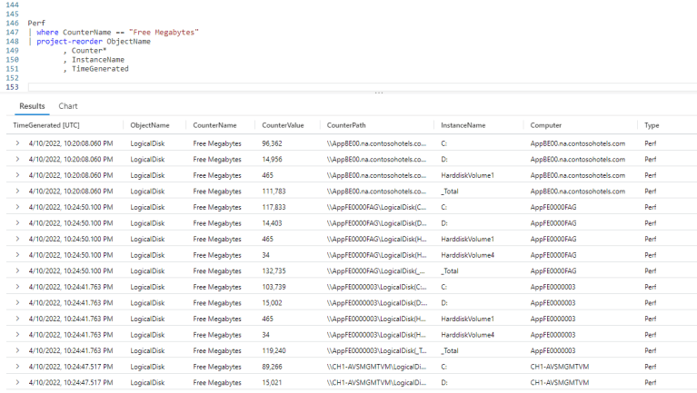
Task: Click HarddiskVolume4 cell in the AppFE0000FAG row
Action: (468, 255)
